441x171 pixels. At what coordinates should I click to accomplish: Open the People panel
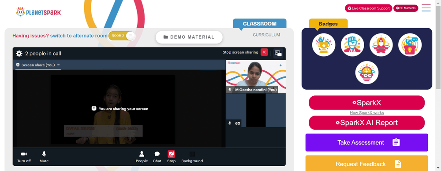142,157
